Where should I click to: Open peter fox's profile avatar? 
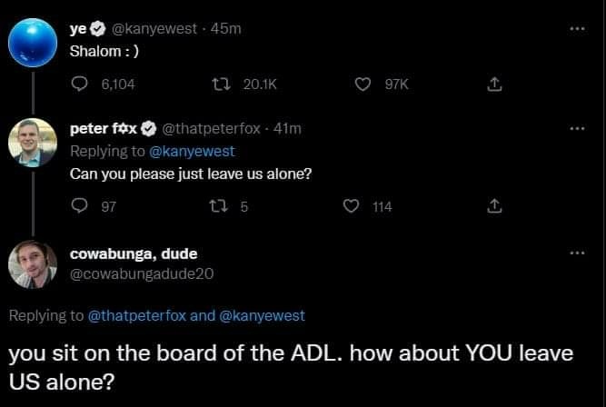(33, 144)
